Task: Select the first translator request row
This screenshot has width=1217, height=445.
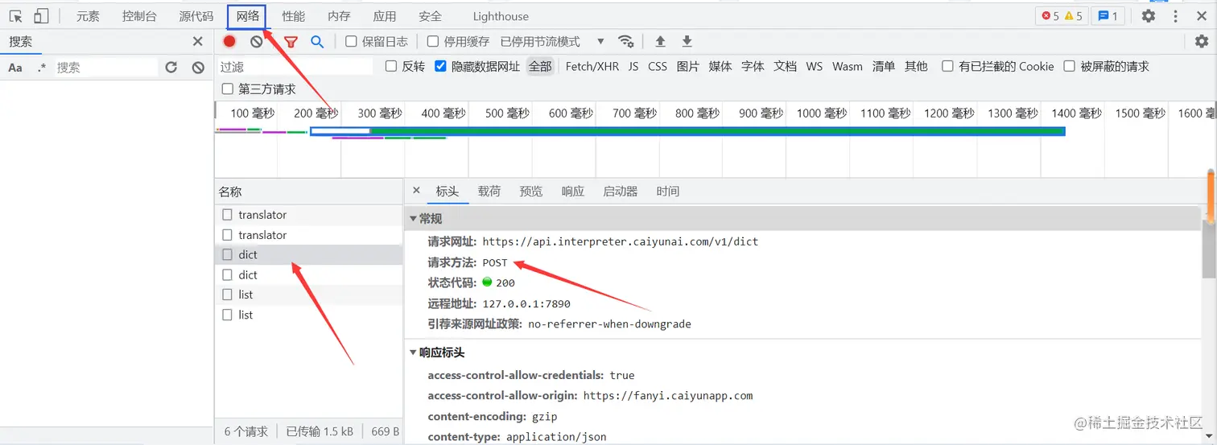Action: click(x=308, y=215)
